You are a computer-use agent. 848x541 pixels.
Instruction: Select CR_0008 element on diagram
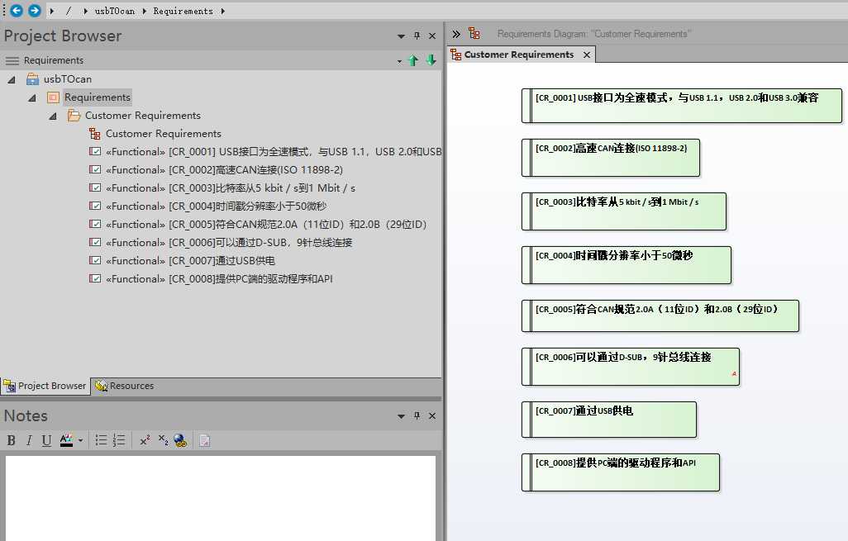621,472
